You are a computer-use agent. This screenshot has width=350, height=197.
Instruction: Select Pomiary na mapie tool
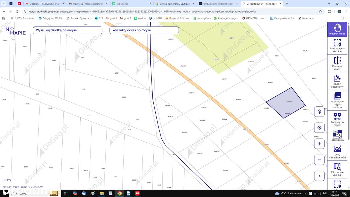click(x=337, y=120)
